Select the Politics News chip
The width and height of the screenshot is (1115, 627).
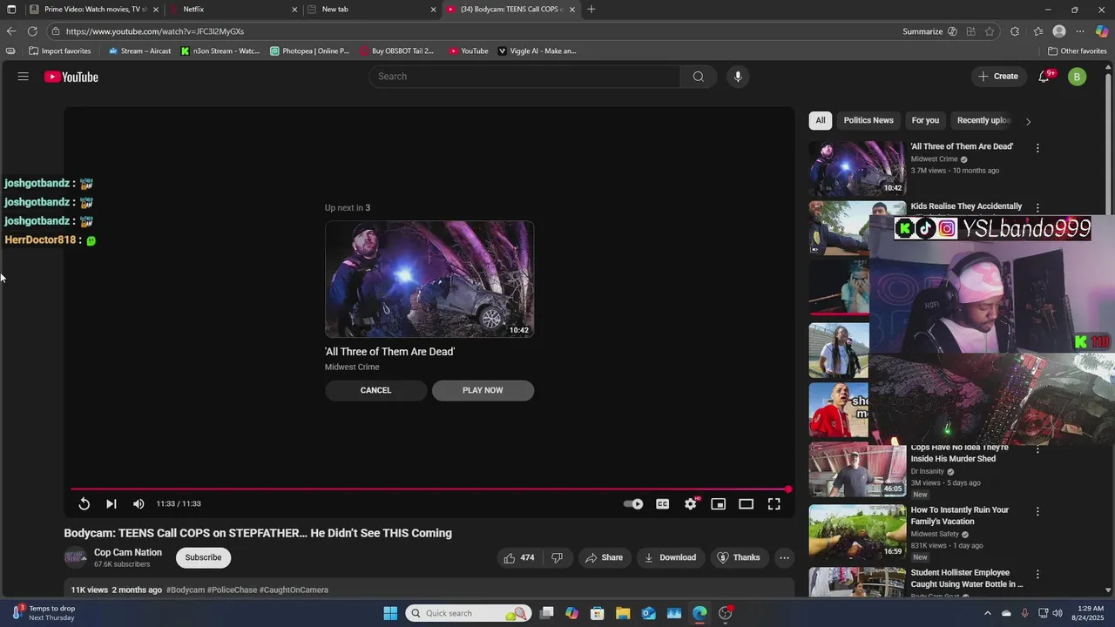click(x=868, y=120)
